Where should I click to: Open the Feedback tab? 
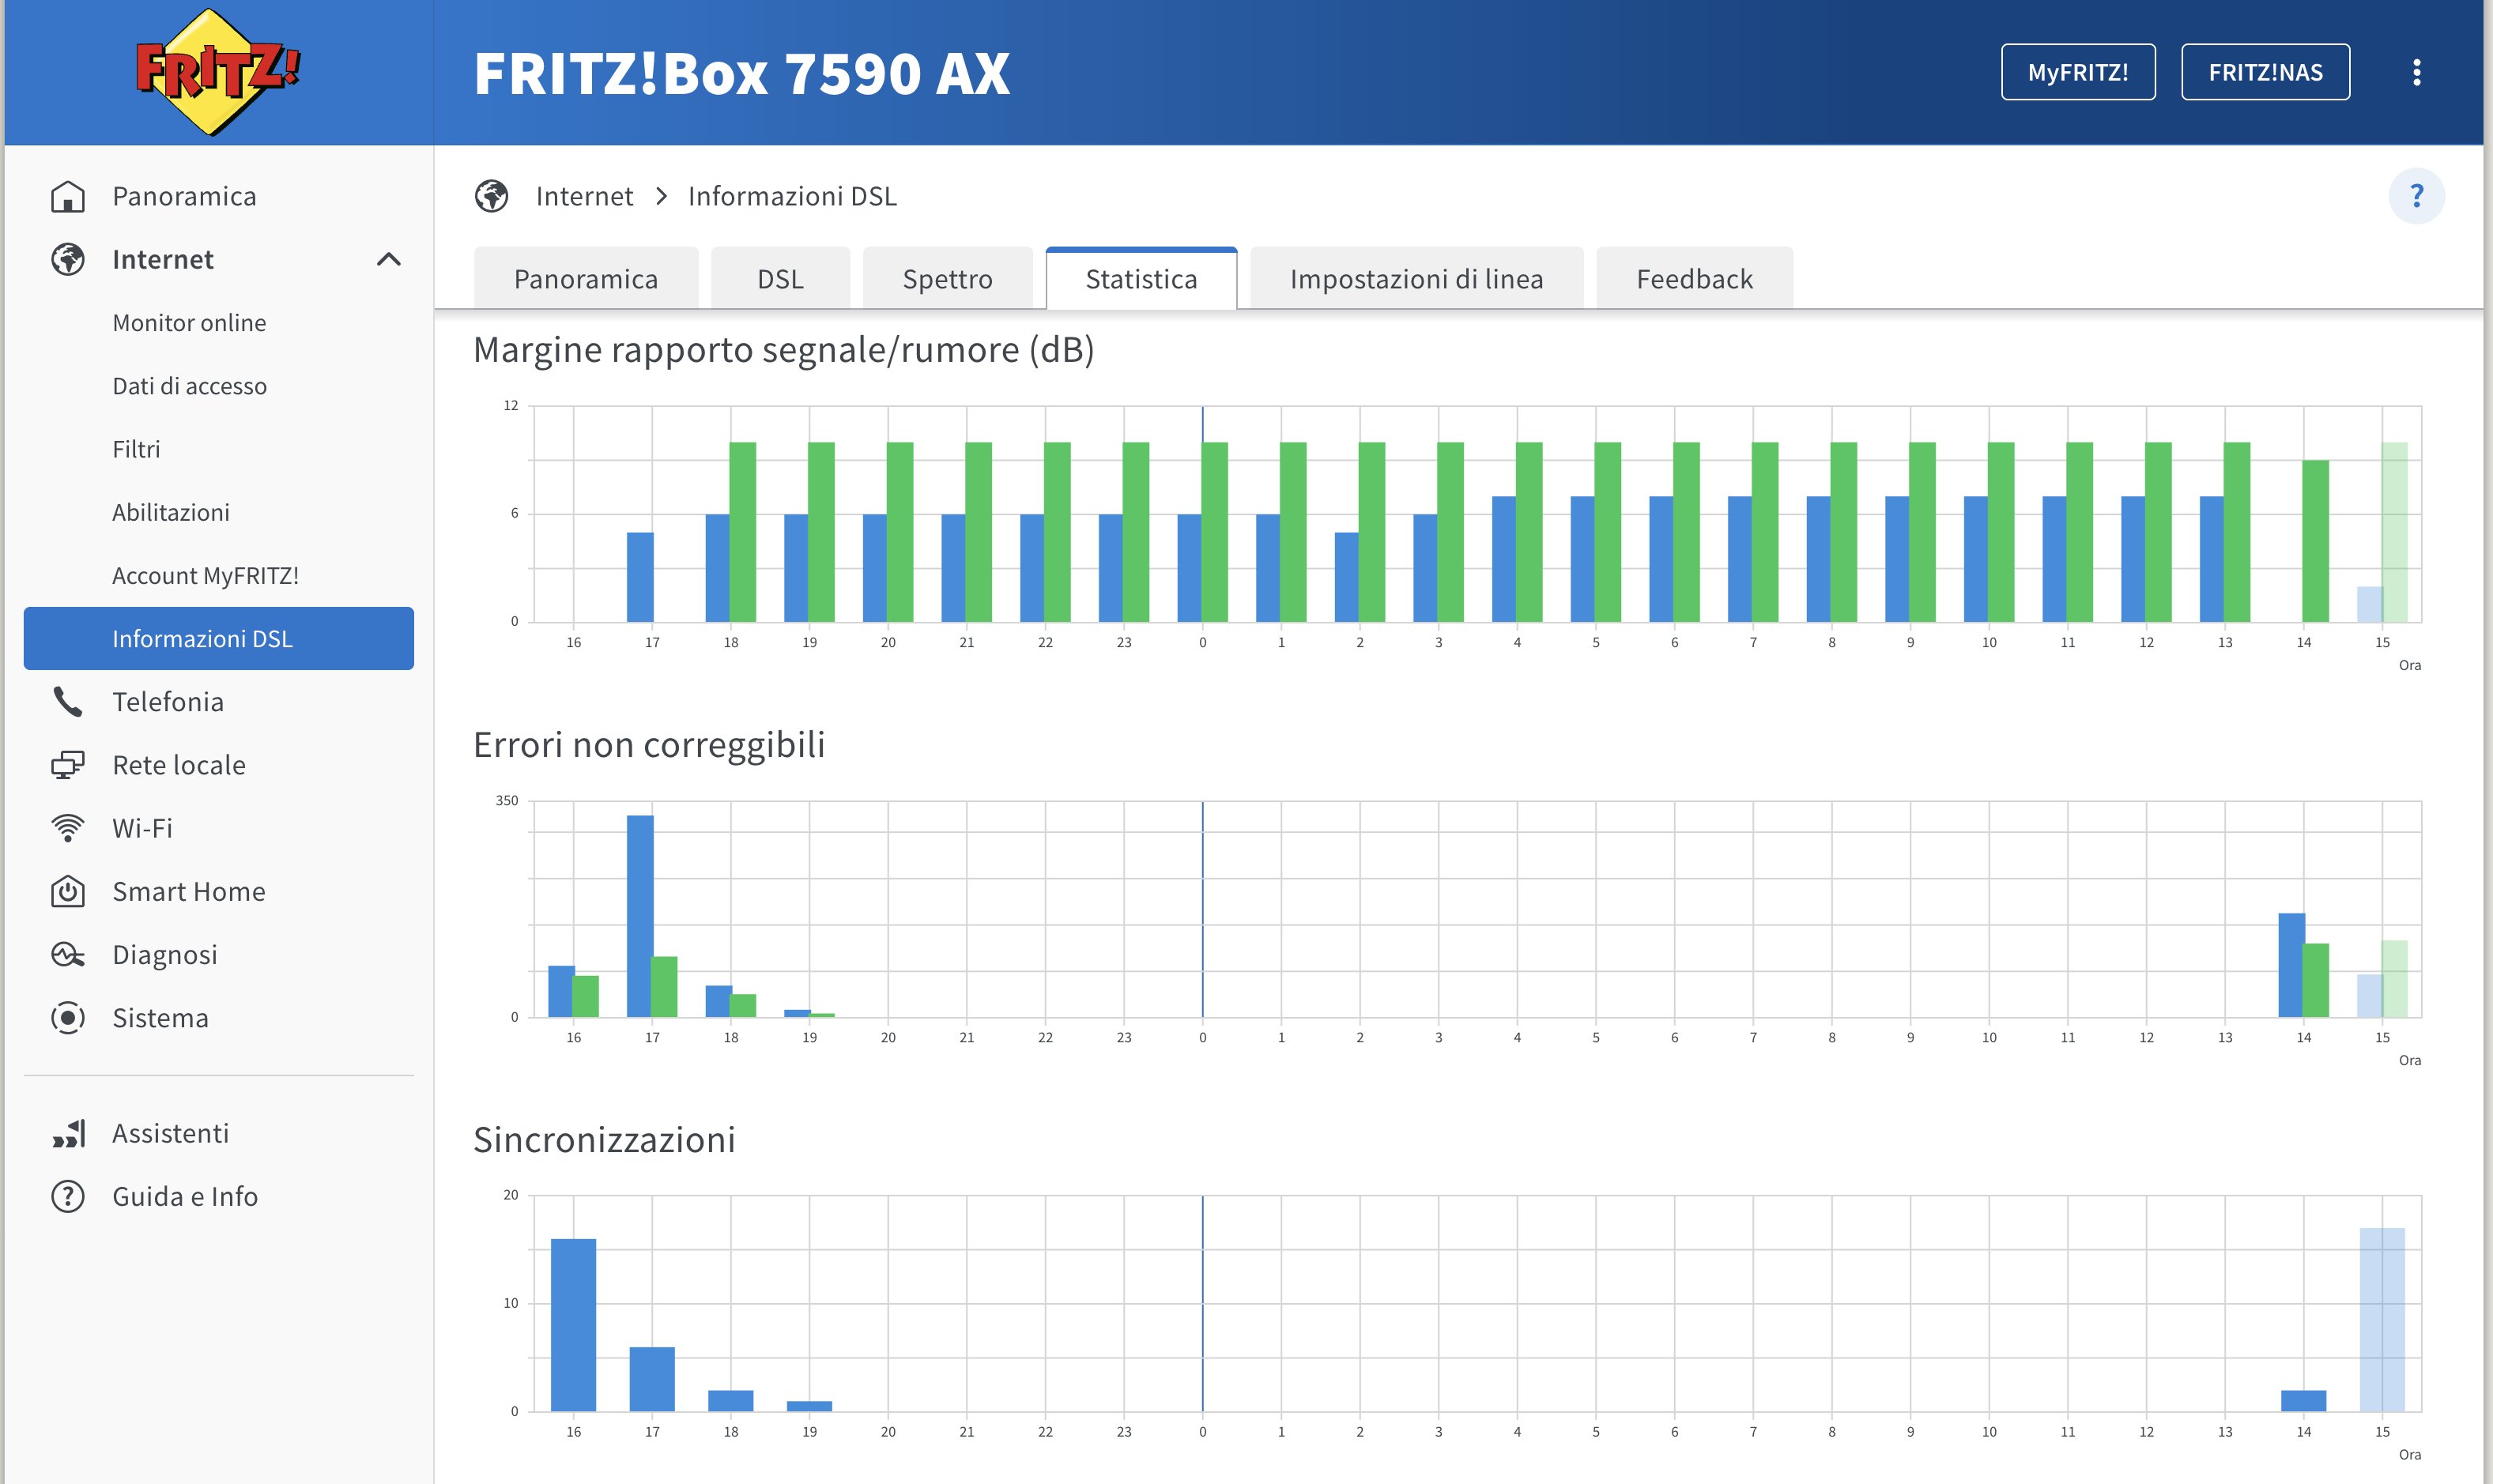point(1694,279)
